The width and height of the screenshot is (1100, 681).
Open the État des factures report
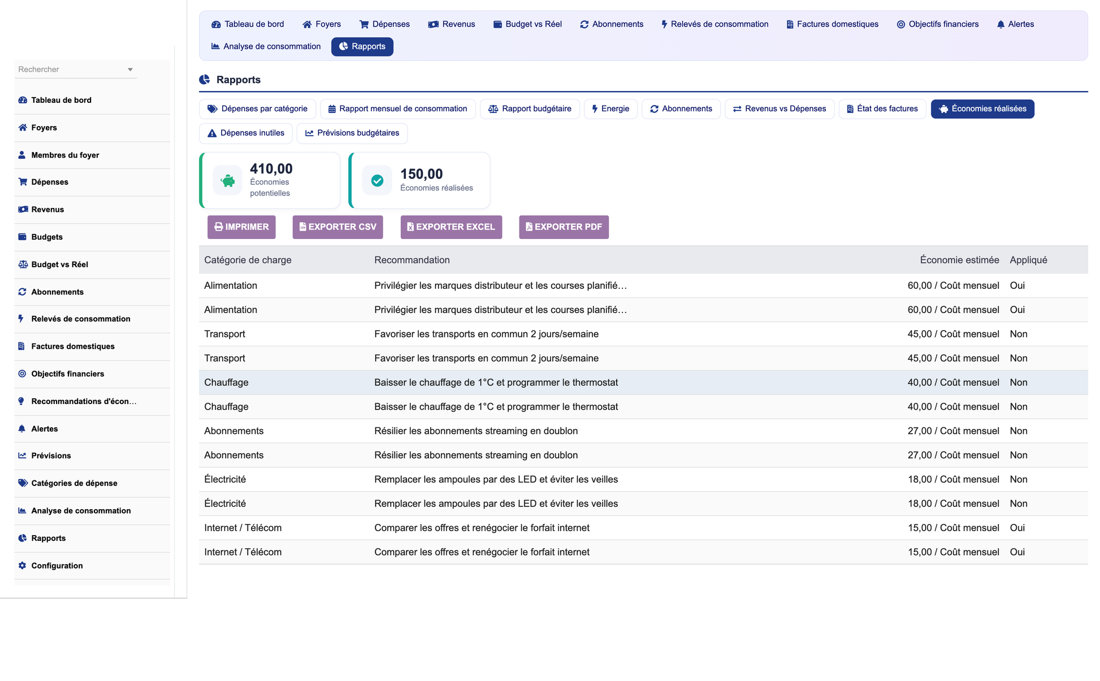882,109
